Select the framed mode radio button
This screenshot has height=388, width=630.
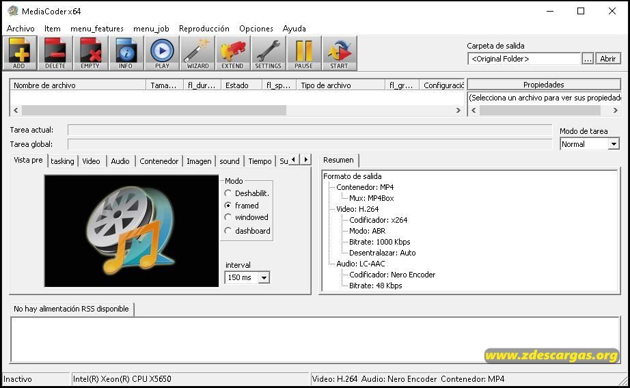pyautogui.click(x=228, y=205)
